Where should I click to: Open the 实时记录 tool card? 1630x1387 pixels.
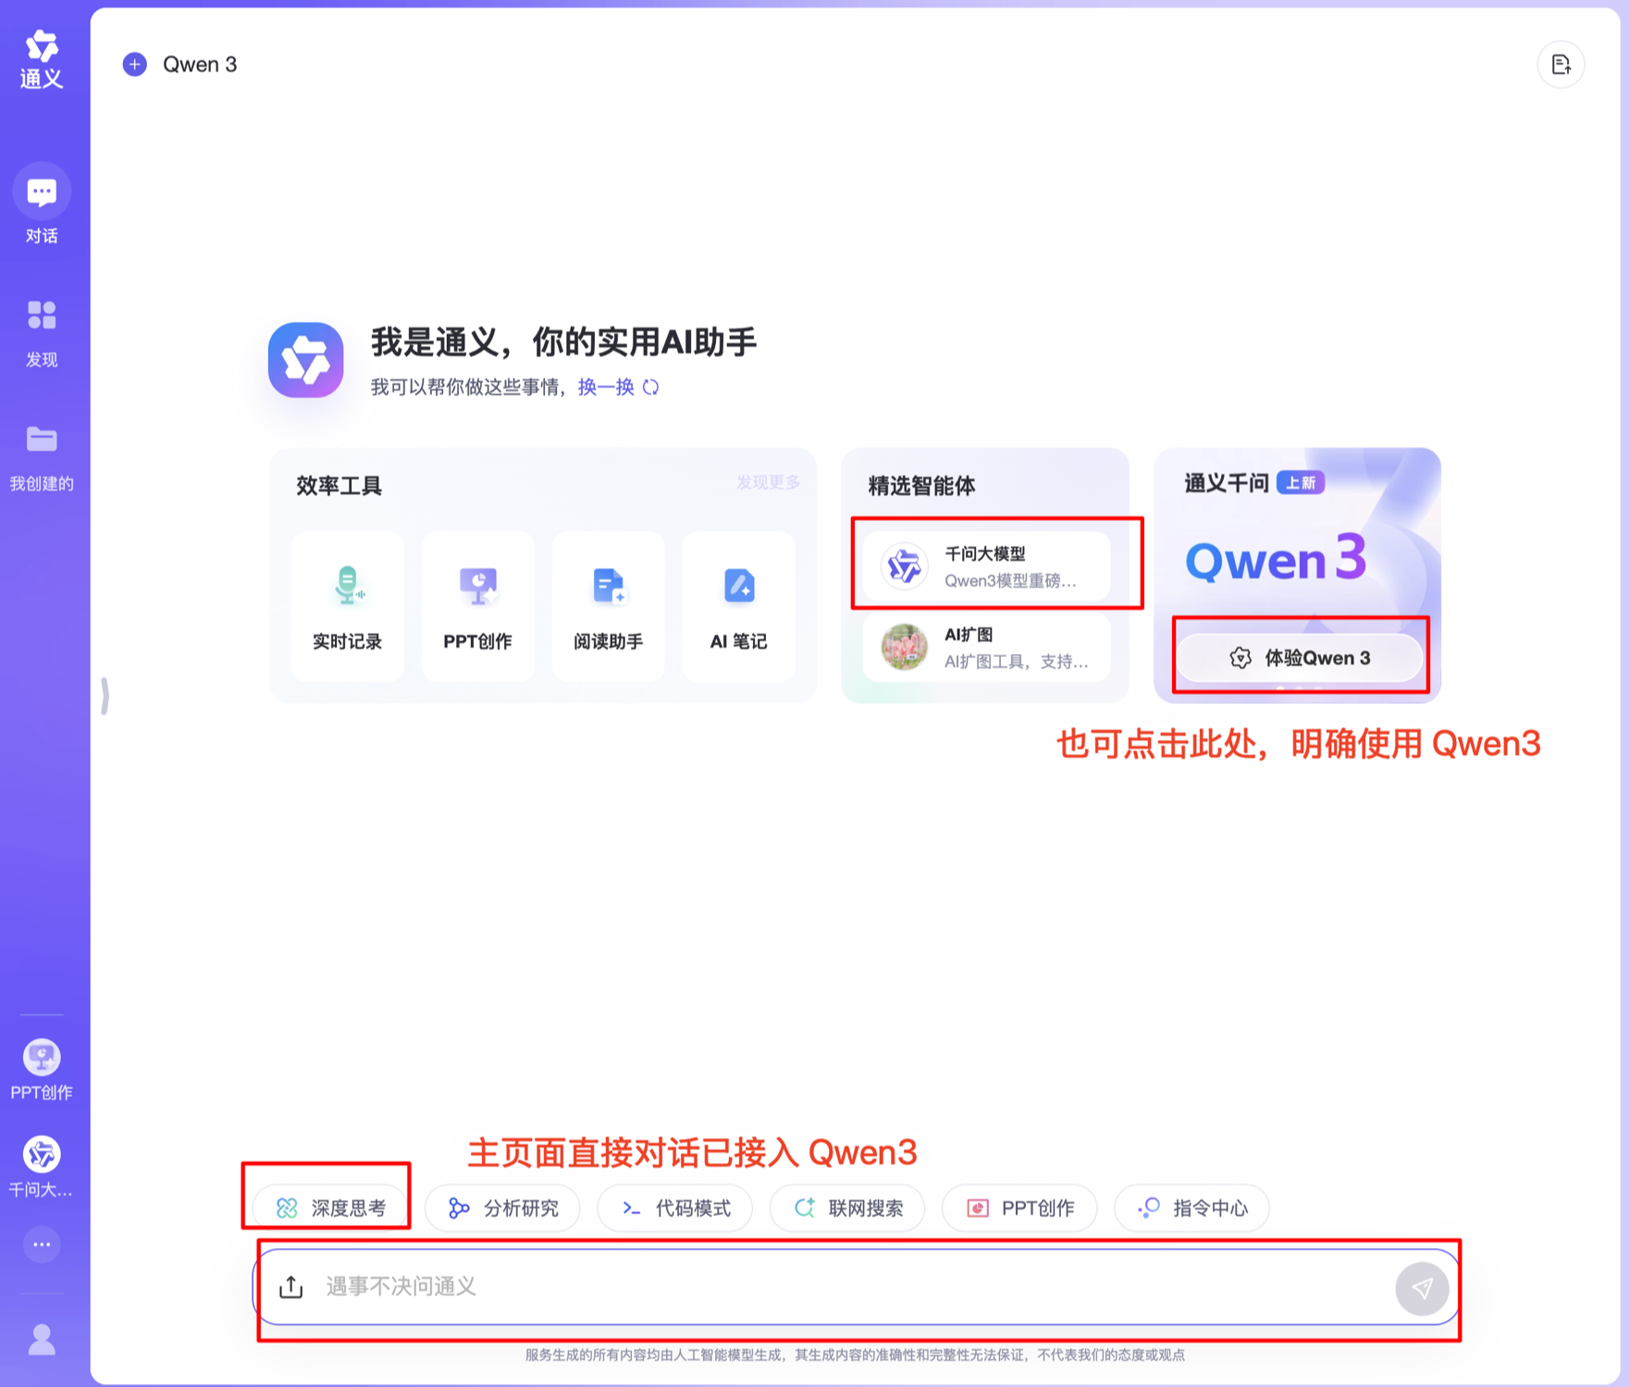(347, 607)
